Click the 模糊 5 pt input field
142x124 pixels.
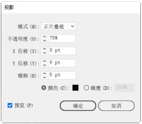point(62,75)
